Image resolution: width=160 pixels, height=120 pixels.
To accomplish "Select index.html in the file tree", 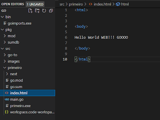I will tap(27, 93).
